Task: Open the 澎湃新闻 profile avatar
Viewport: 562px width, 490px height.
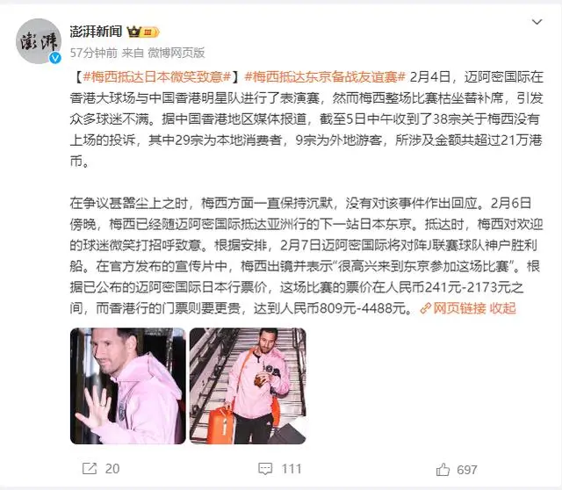Action: pyautogui.click(x=39, y=41)
